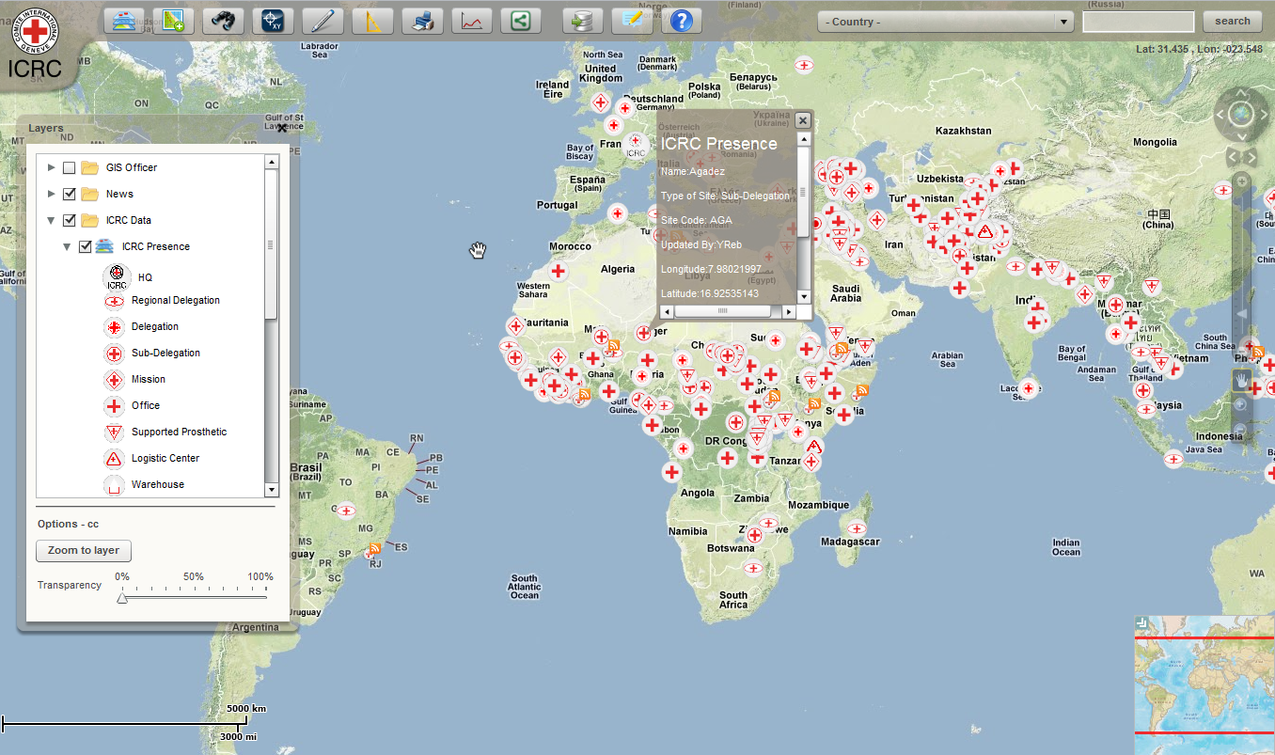
Task: Go to previous map extent arrow
Action: tap(1233, 156)
